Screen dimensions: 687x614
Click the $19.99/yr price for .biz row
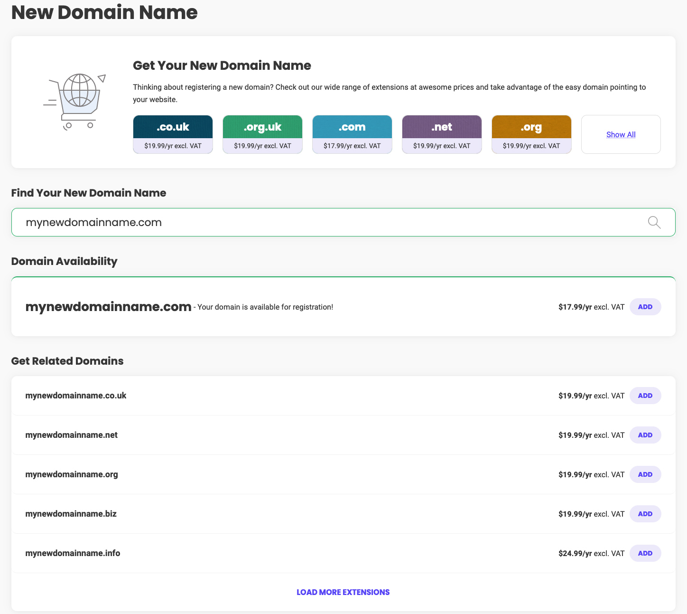tap(575, 514)
